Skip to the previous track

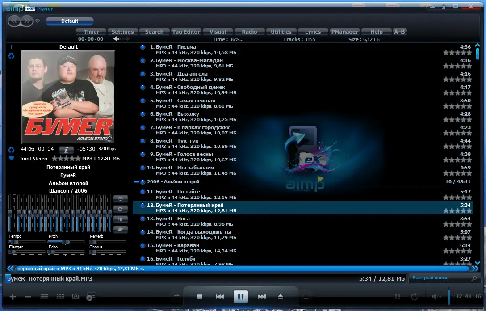click(x=220, y=297)
